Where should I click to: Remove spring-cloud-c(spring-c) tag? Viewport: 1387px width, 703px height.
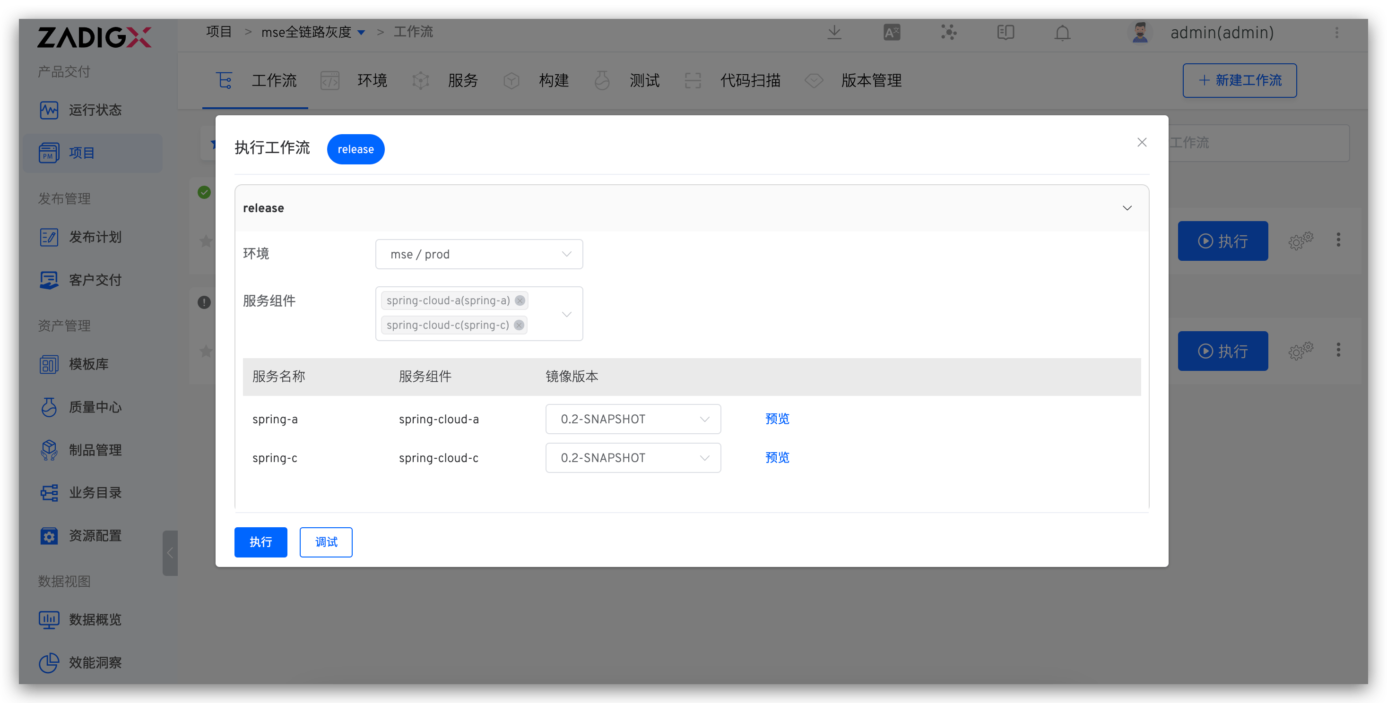point(519,325)
